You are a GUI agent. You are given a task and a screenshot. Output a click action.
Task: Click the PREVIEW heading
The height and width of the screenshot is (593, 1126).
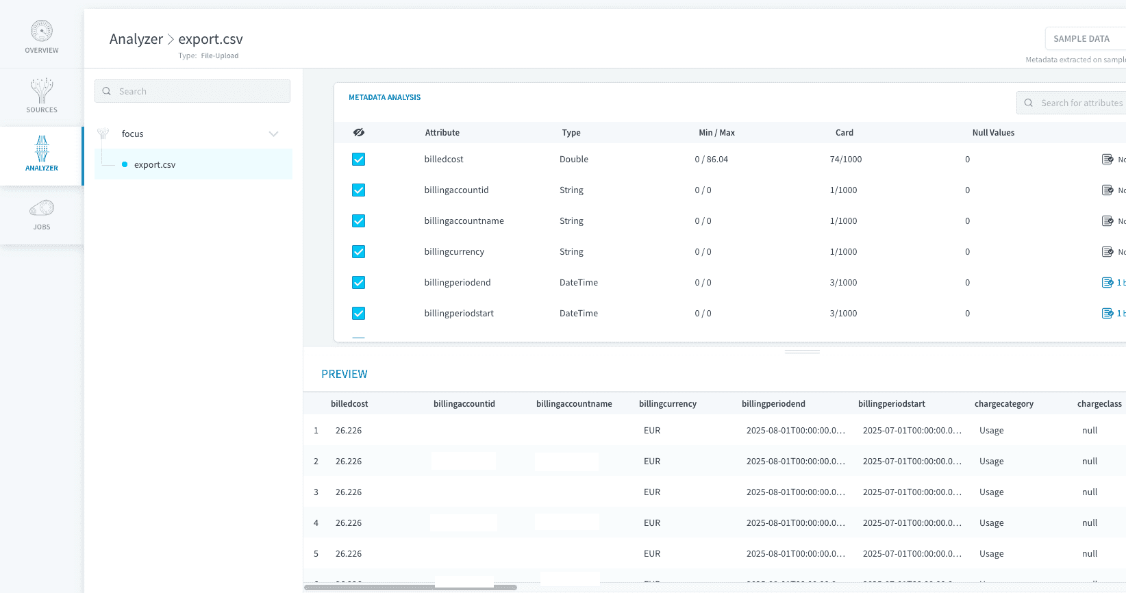(345, 374)
